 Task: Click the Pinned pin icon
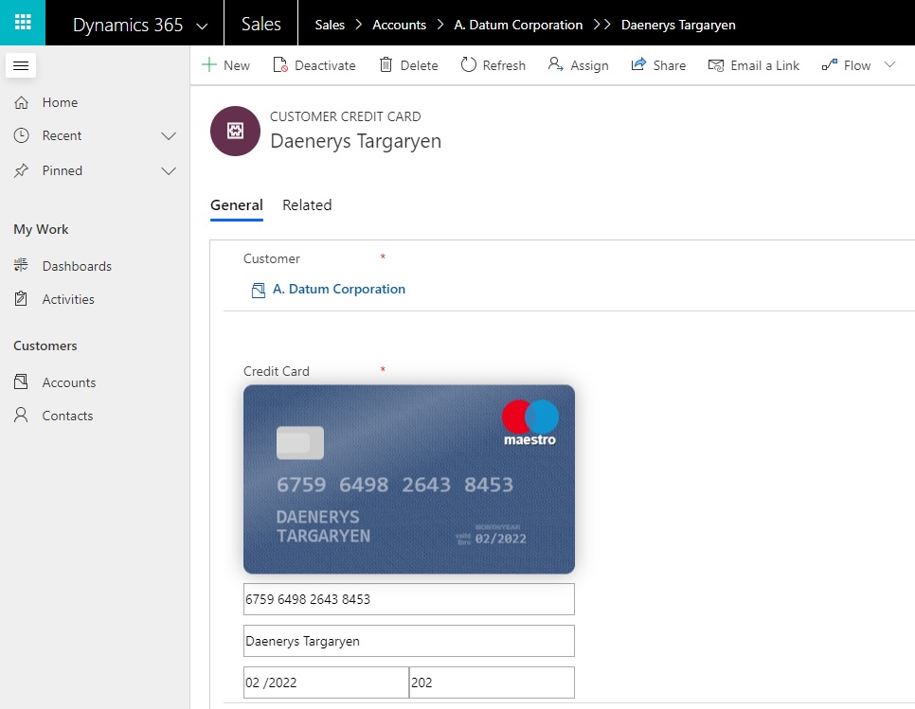[21, 170]
